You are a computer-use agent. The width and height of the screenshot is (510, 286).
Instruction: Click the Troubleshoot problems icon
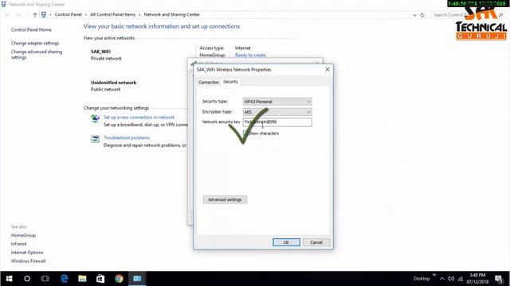[95, 139]
